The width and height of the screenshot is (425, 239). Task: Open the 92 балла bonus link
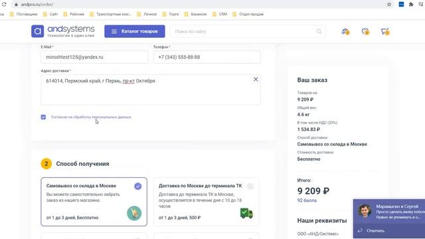(307, 200)
